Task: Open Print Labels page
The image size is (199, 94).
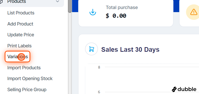Action: click(x=19, y=46)
